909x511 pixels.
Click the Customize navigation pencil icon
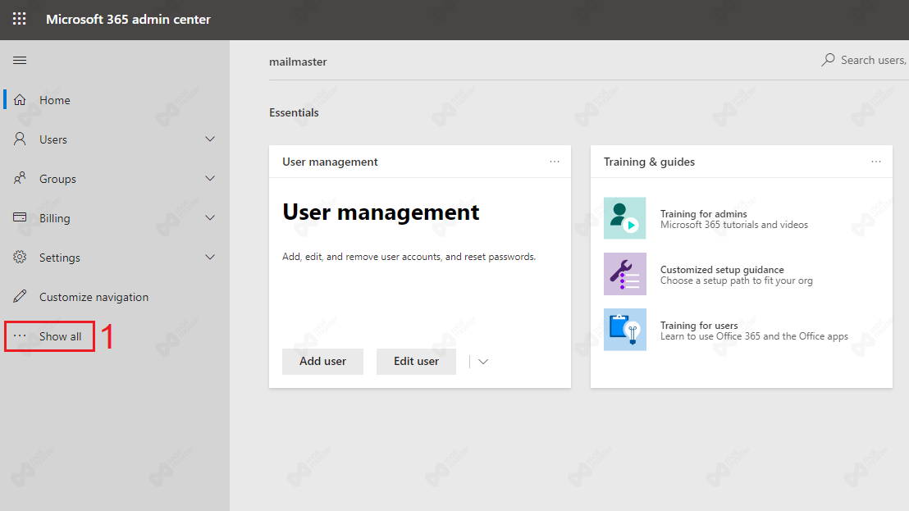(x=20, y=296)
